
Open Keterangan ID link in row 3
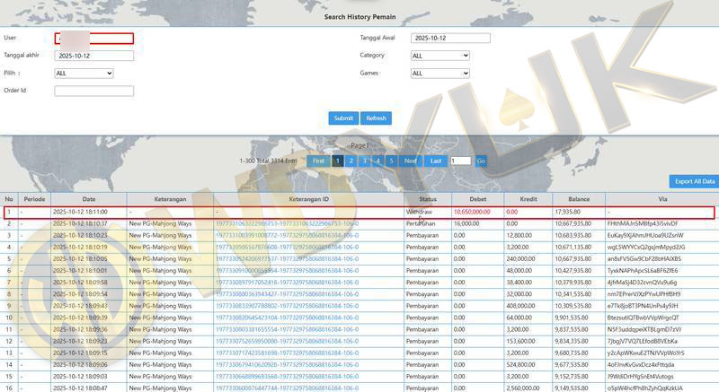point(287,235)
